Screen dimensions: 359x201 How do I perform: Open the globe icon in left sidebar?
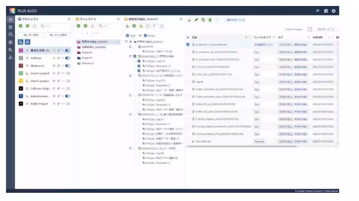click(10, 42)
